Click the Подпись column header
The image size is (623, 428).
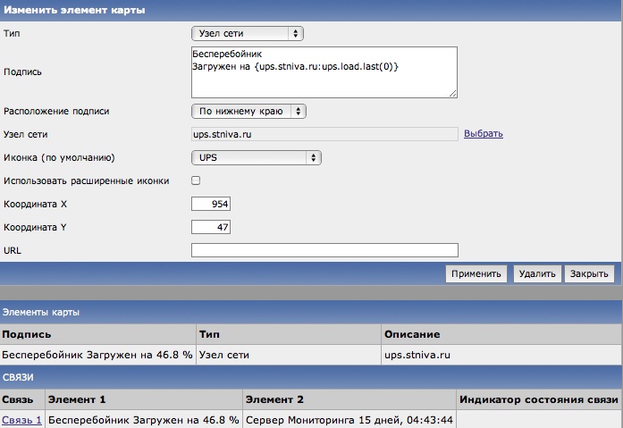coord(27,334)
